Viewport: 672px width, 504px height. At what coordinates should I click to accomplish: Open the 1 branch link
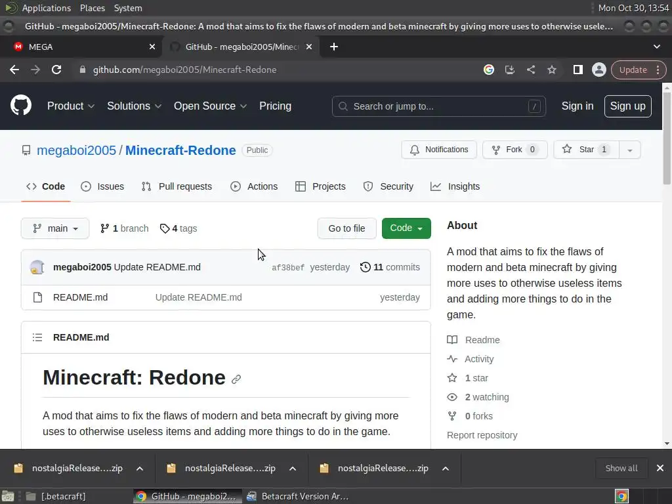click(124, 228)
